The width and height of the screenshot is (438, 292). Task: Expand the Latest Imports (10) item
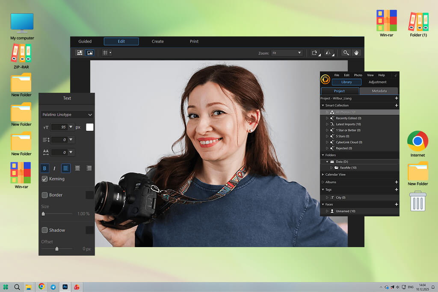(x=327, y=124)
